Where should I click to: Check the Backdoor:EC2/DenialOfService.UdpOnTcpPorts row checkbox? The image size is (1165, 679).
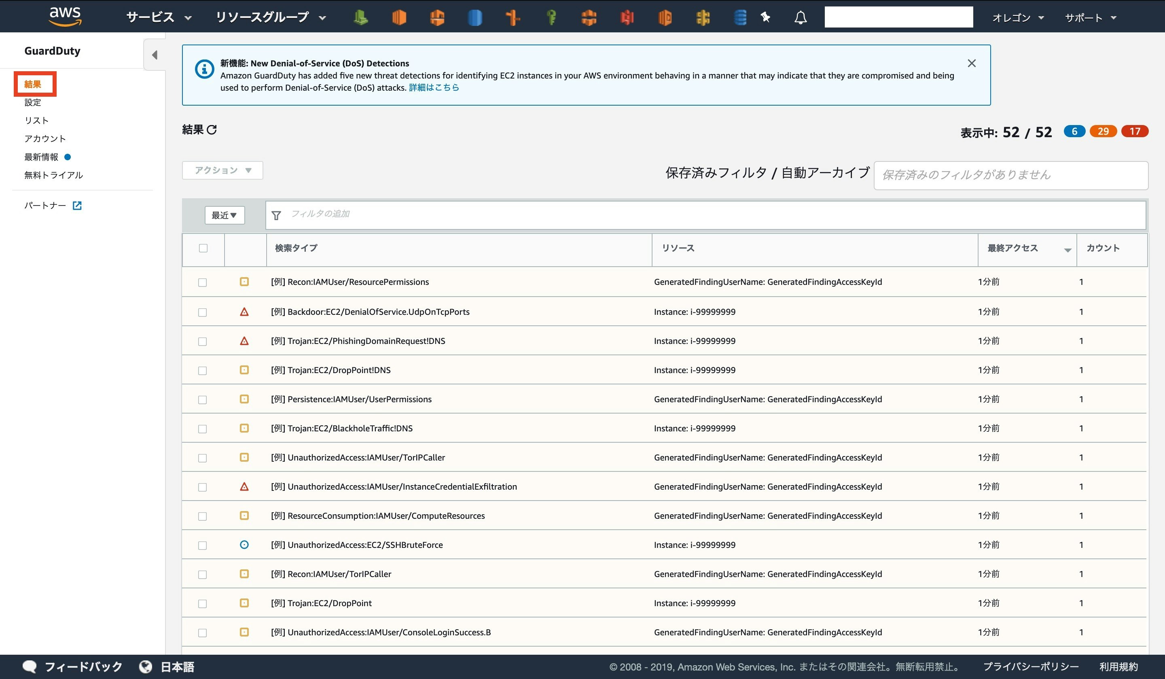coord(203,313)
